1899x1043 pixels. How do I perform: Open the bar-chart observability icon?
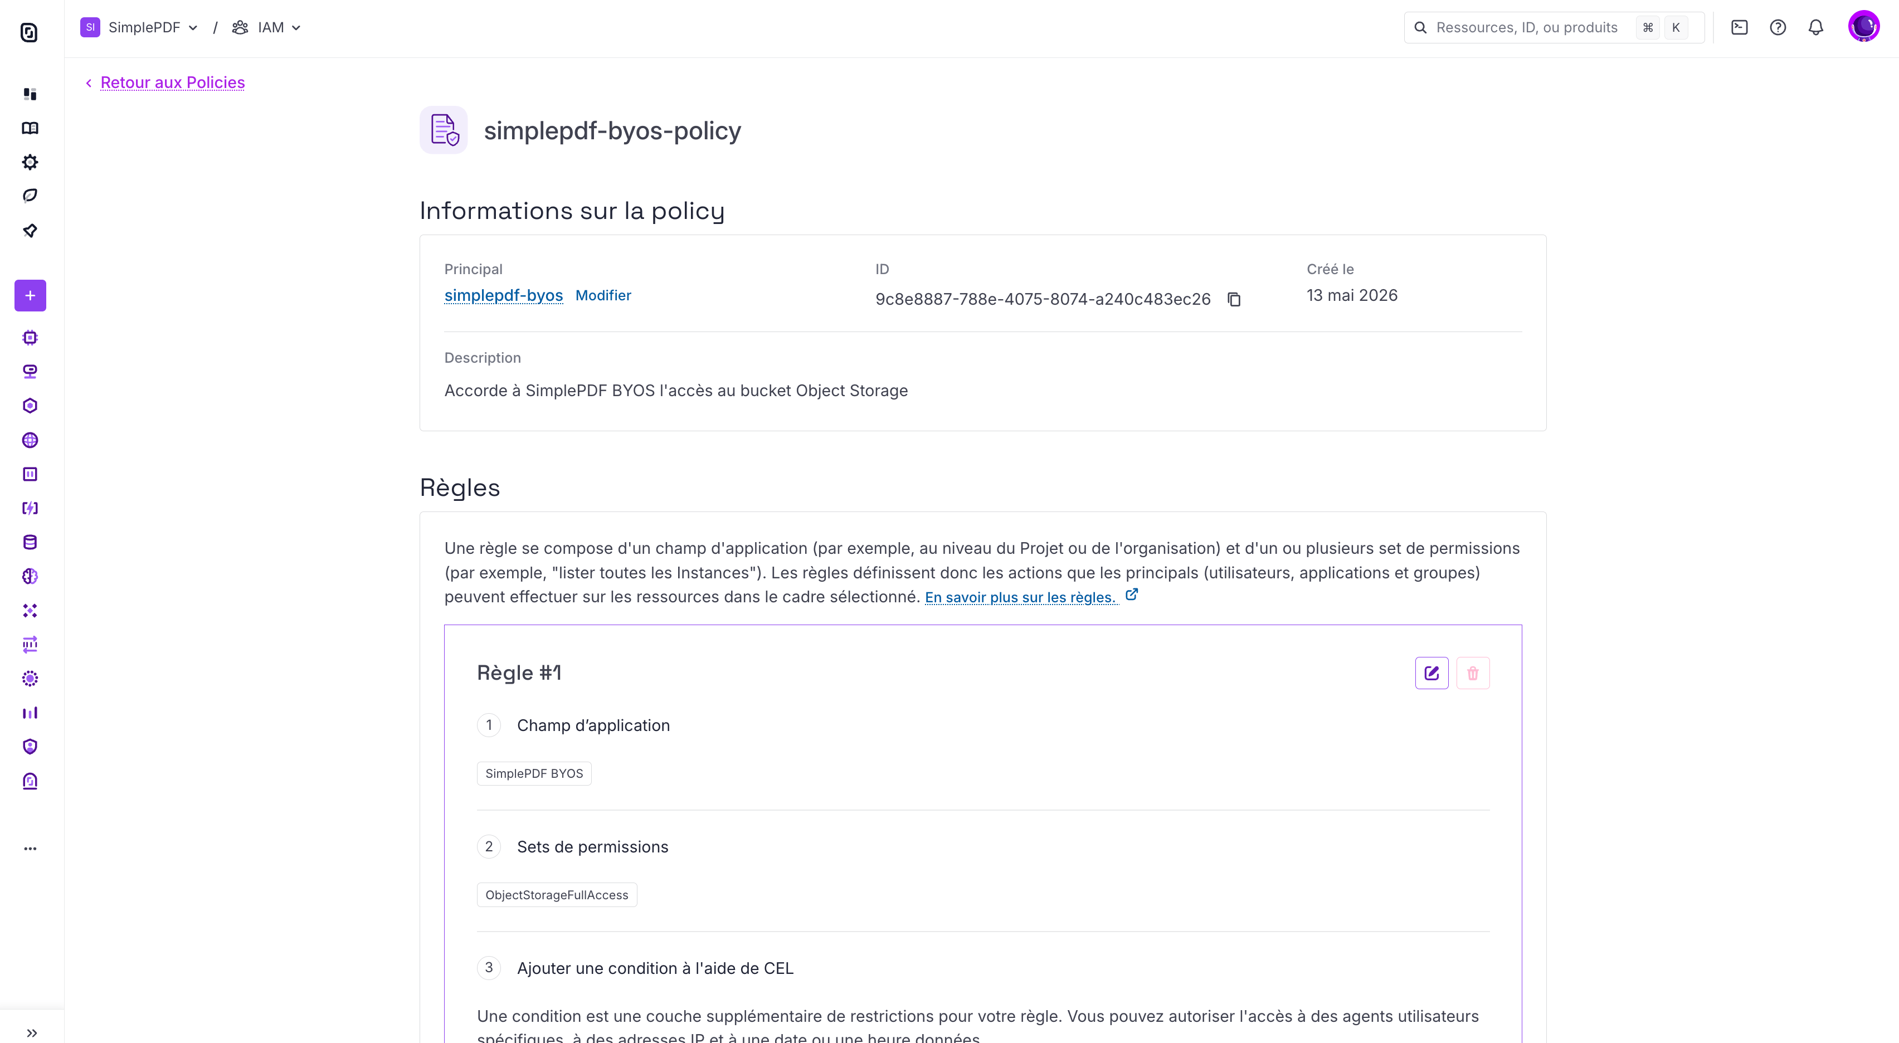coord(30,713)
